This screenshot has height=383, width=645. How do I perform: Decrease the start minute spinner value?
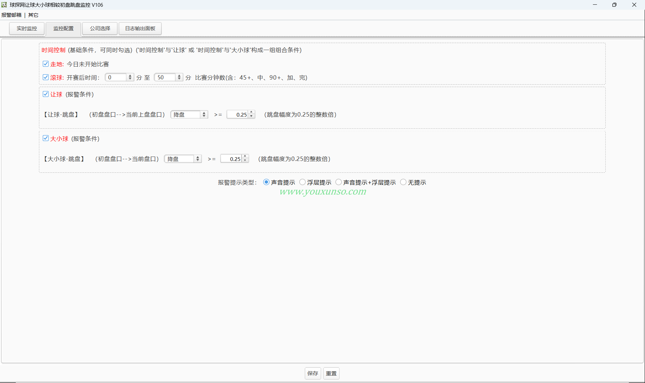[130, 79]
